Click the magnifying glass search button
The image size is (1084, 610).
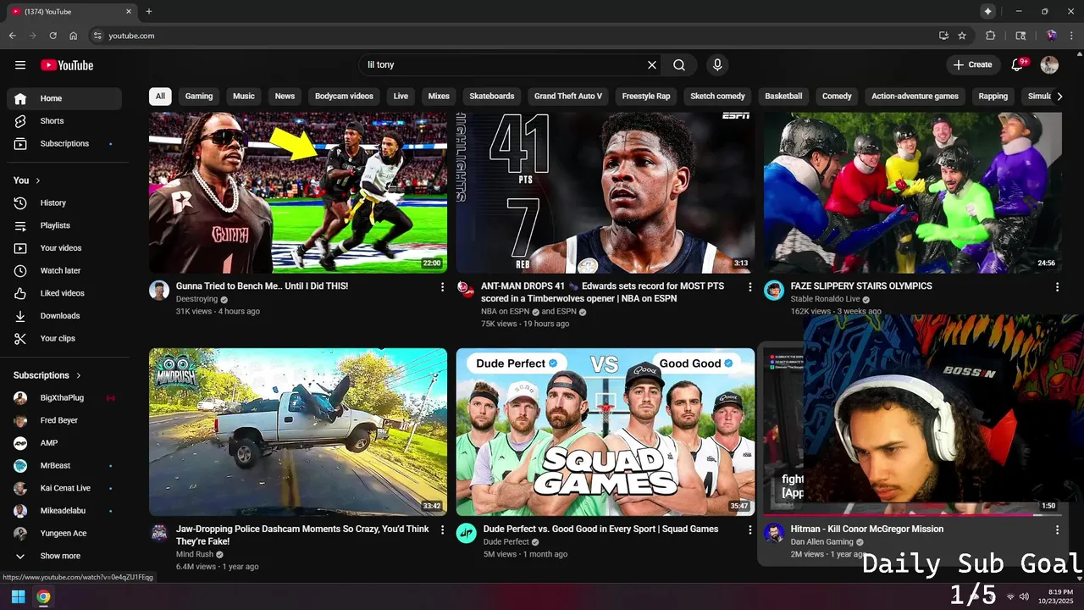679,65
